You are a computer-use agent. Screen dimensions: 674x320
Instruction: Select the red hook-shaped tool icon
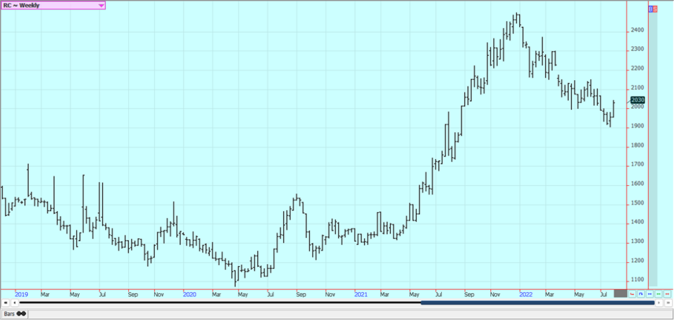[632, 294]
